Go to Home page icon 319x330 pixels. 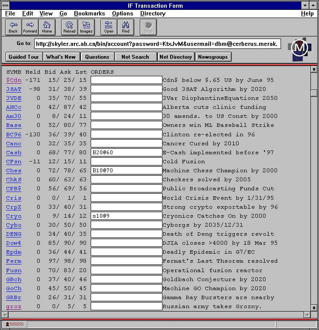pos(47,27)
